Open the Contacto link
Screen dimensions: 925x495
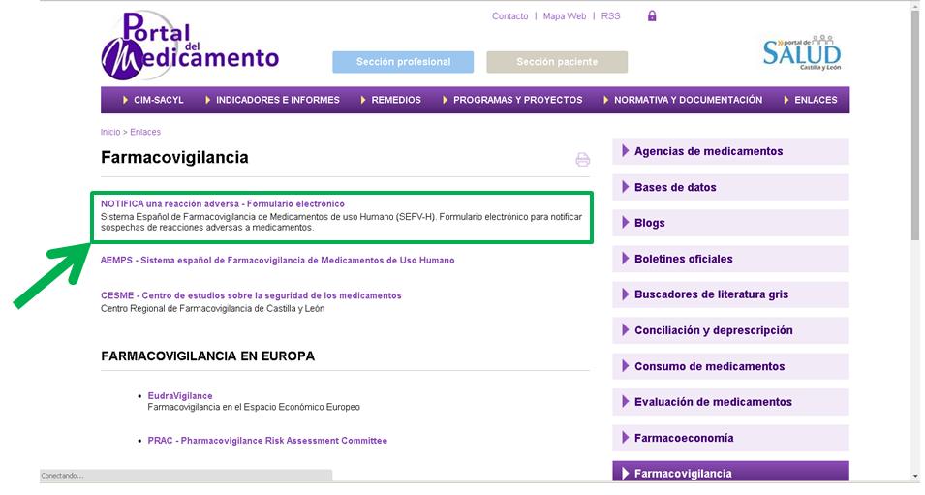pyautogui.click(x=509, y=16)
